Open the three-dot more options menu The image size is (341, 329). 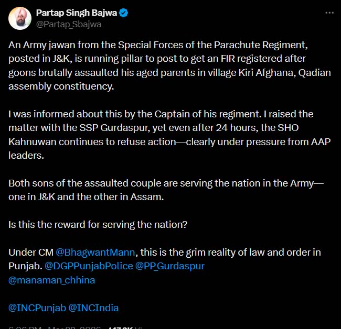tap(328, 13)
